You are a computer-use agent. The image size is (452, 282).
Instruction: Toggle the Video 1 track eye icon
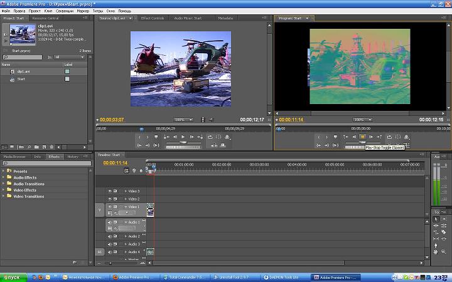point(110,206)
